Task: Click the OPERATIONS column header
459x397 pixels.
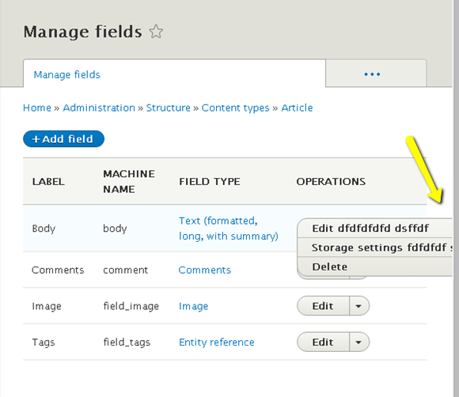Action: (331, 181)
